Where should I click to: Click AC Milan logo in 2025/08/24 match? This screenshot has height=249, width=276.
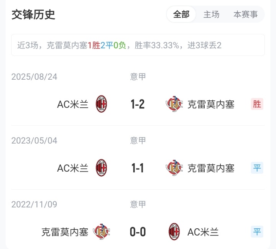tap(101, 104)
